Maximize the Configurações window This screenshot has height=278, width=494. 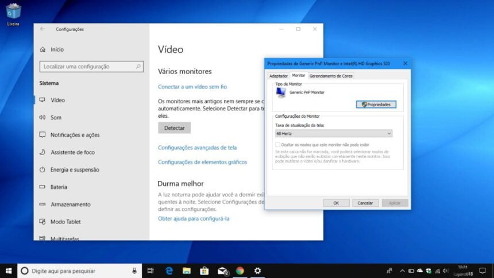pos(298,29)
